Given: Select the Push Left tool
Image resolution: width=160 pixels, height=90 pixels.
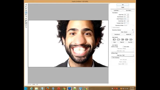Looking at the screenshot, I should 26,14.
